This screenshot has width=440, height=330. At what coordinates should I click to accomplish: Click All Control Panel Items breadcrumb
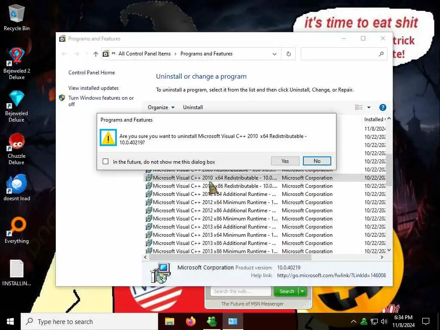(144, 54)
